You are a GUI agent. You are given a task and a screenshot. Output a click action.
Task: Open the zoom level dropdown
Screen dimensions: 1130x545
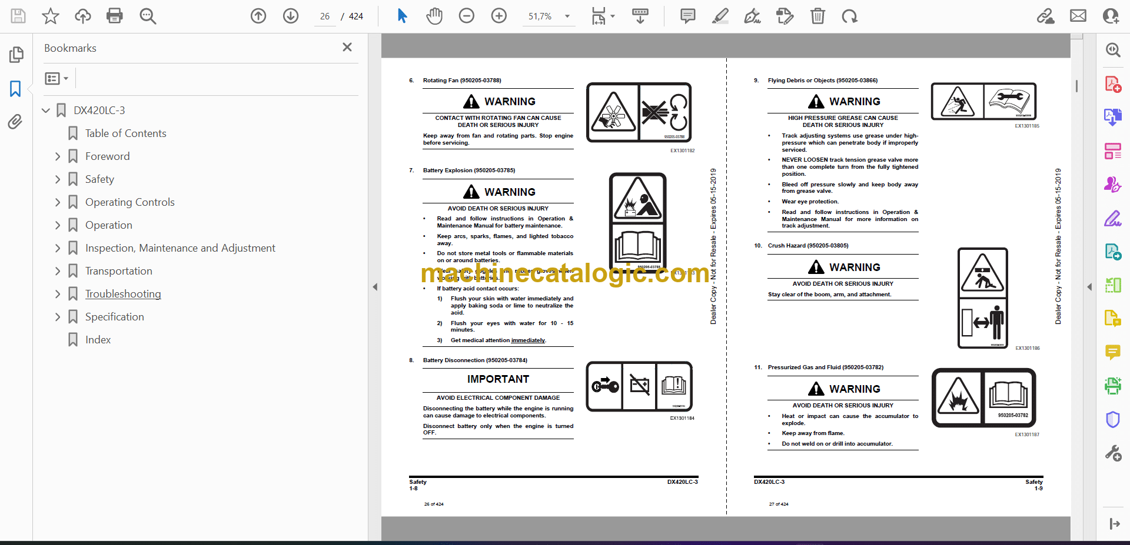[x=567, y=16]
